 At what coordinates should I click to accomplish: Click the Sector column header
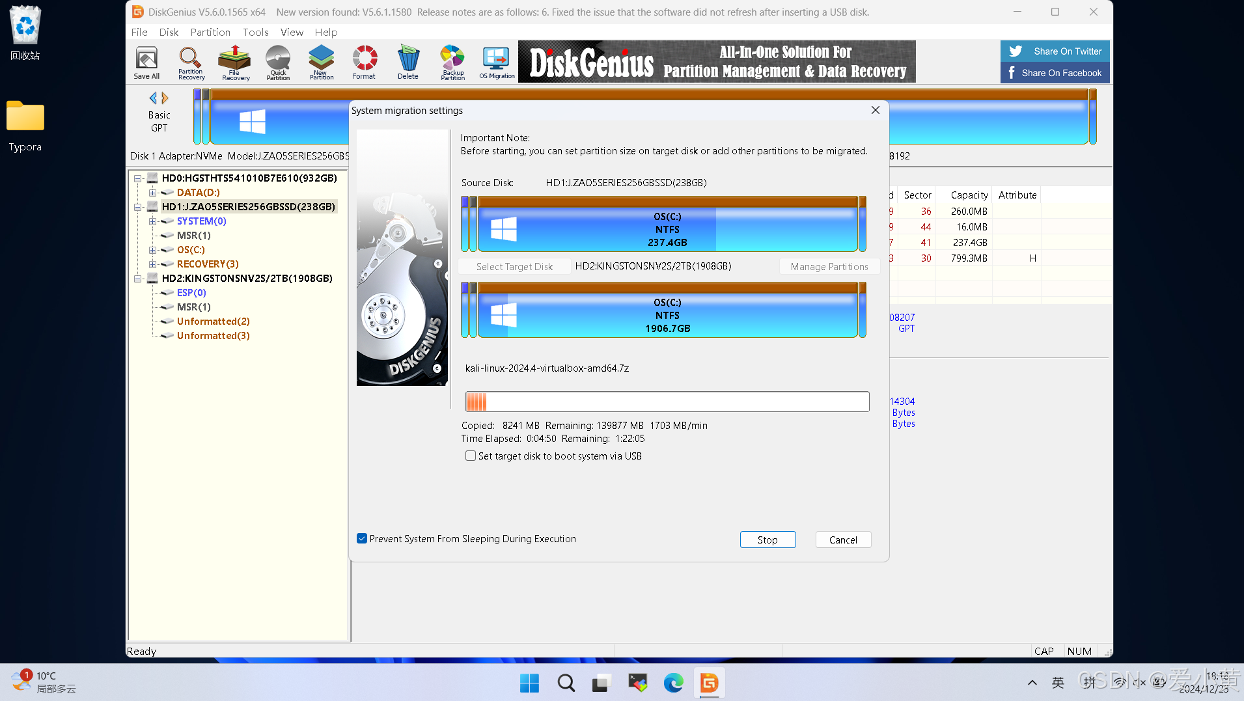click(x=917, y=195)
